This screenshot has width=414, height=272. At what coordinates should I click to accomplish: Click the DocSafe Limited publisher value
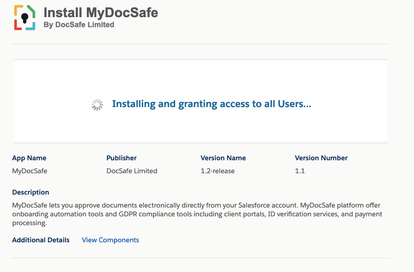132,171
